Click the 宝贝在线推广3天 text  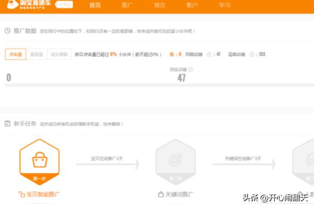pos(107,158)
